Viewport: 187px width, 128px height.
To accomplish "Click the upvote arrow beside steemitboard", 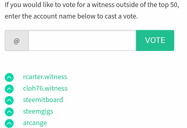I will (9, 100).
